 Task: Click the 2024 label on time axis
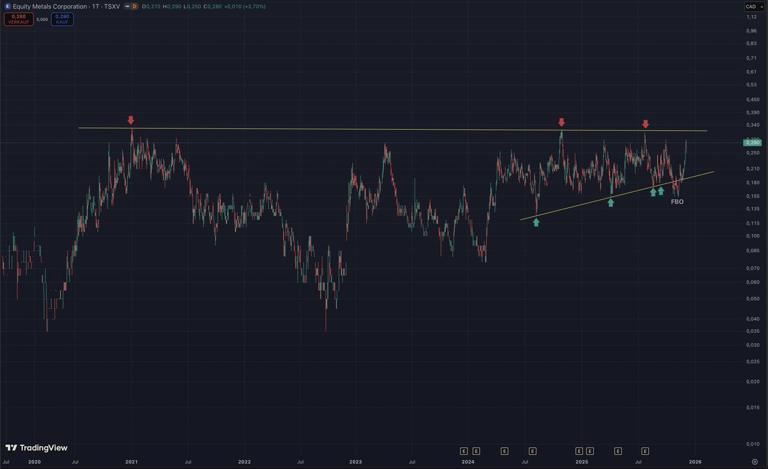tap(468, 461)
